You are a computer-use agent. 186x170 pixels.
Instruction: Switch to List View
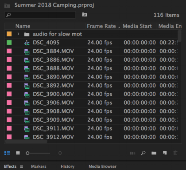click(x=7, y=153)
